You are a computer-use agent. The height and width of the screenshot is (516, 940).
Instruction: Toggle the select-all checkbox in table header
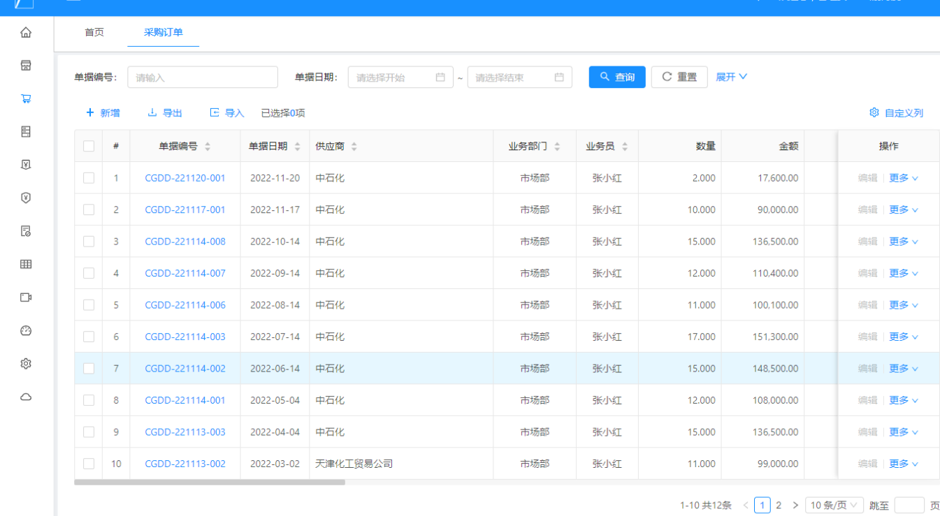tap(89, 146)
